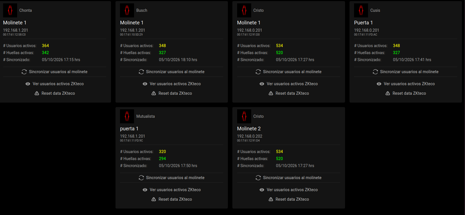The width and height of the screenshot is (465, 215).
Task: Click the logo on Cristo Molinete 1 card
Action: [x=244, y=10]
